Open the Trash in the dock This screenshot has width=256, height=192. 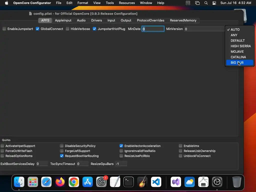pyautogui.click(x=237, y=182)
